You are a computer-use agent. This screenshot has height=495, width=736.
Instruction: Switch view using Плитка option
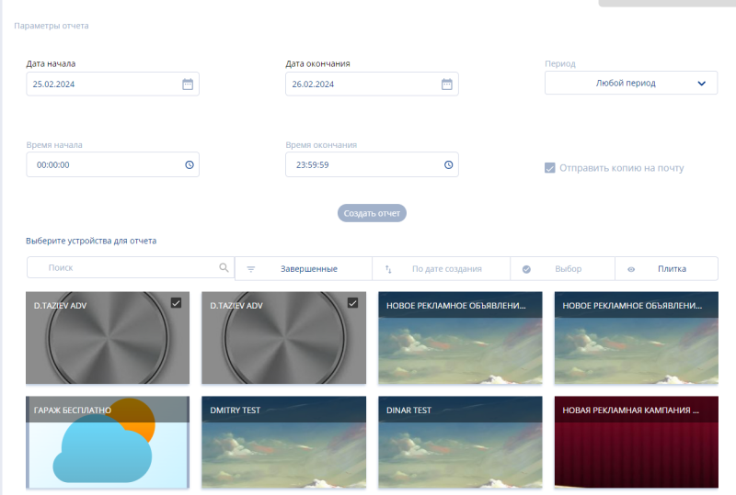672,269
